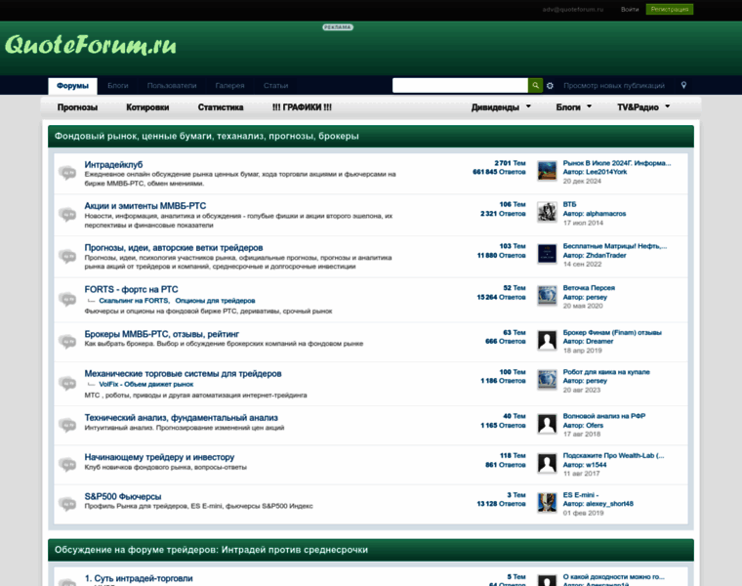Open latest topic ВТБ

570,204
